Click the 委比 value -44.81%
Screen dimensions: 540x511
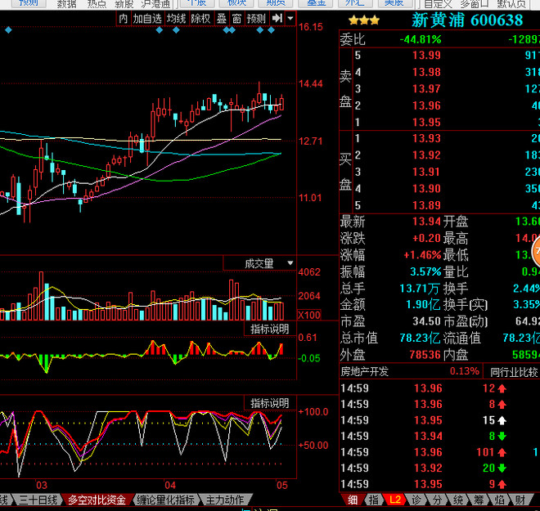point(421,39)
